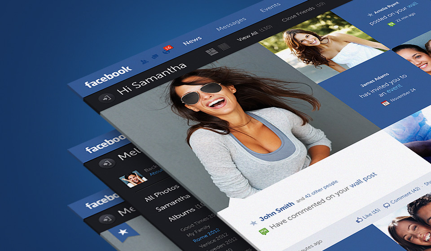The height and width of the screenshot is (251, 431).
Task: Open globe notifications with red 16 badge
Action: coord(167,49)
